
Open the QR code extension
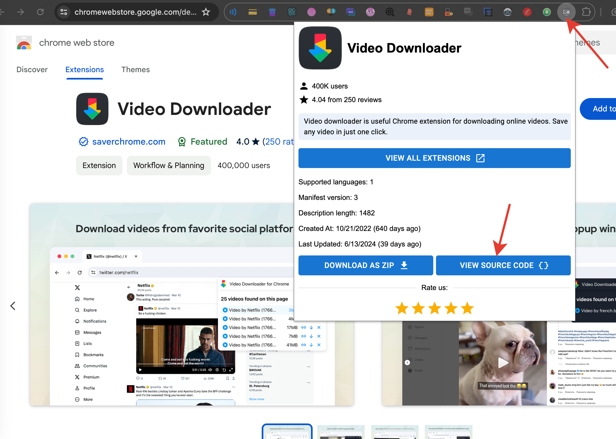coord(292,12)
